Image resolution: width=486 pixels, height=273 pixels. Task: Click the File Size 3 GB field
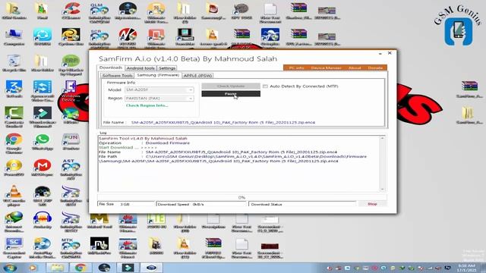point(126,204)
